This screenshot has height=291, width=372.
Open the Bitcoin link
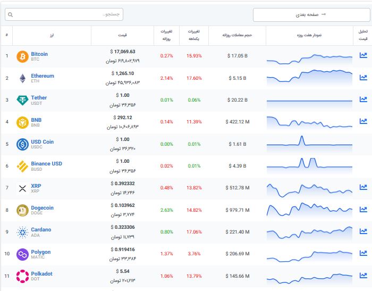39,54
